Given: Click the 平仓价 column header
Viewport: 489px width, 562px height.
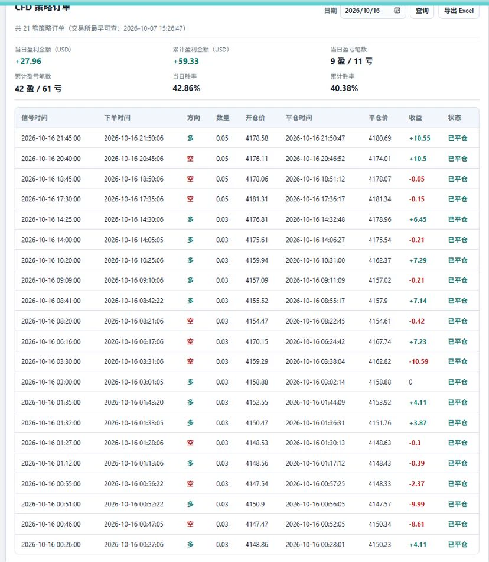Looking at the screenshot, I should pyautogui.click(x=378, y=118).
